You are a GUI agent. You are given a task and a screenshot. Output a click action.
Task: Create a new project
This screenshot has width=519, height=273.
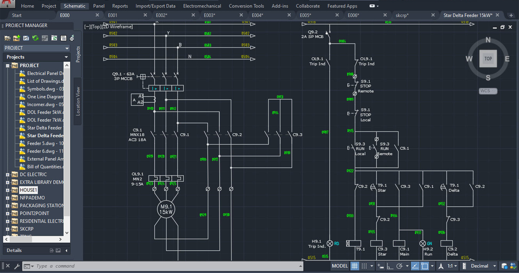pyautogui.click(x=16, y=38)
